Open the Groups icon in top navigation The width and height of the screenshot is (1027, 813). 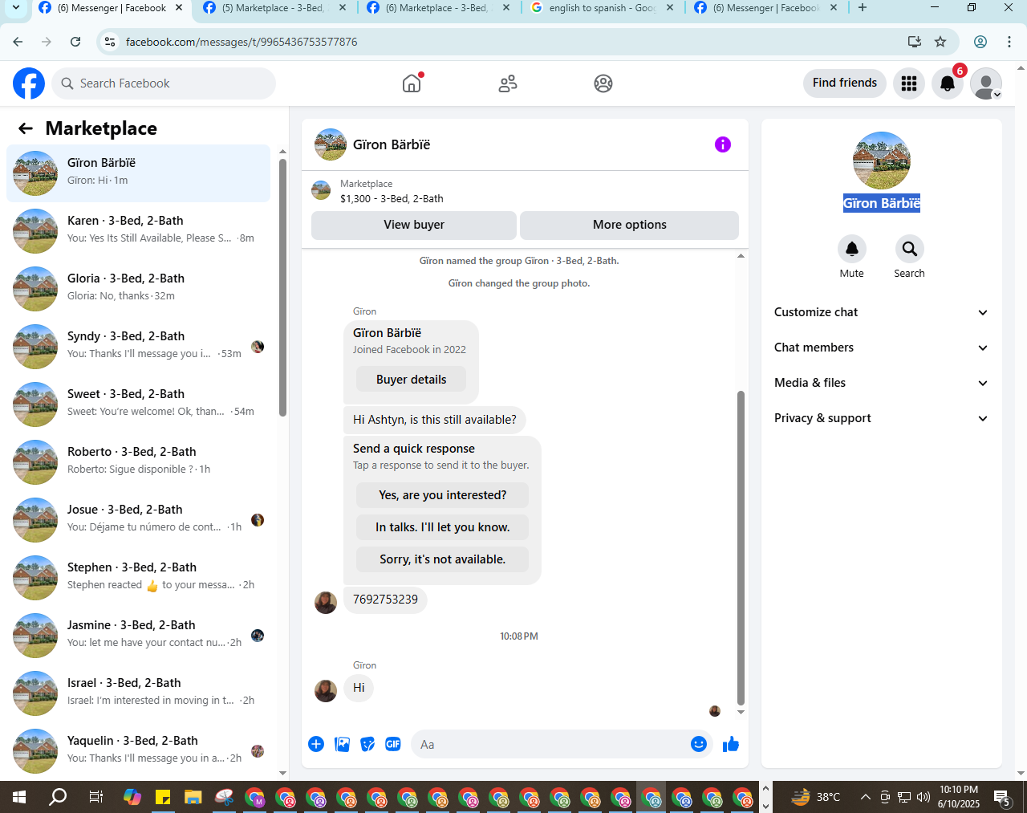tap(603, 83)
